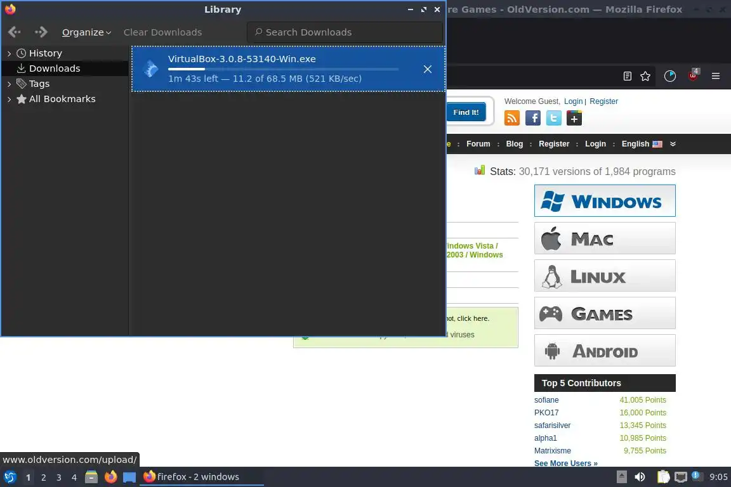731x487 pixels.
Task: Click See More Users link
Action: pyautogui.click(x=566, y=464)
